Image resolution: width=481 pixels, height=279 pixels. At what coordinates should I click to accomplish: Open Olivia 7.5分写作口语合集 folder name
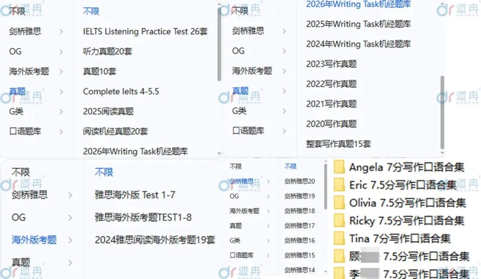(x=408, y=203)
